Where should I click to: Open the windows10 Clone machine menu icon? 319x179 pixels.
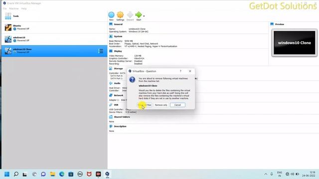101,51
